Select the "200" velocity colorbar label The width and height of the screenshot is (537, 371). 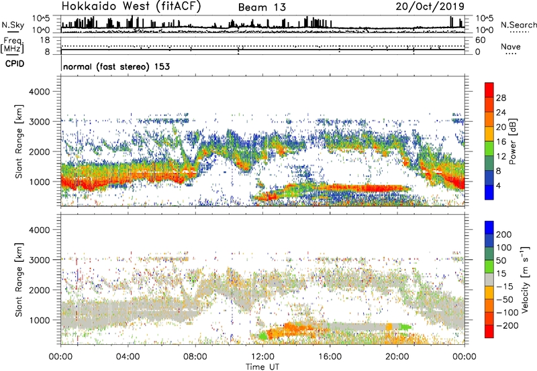point(504,234)
